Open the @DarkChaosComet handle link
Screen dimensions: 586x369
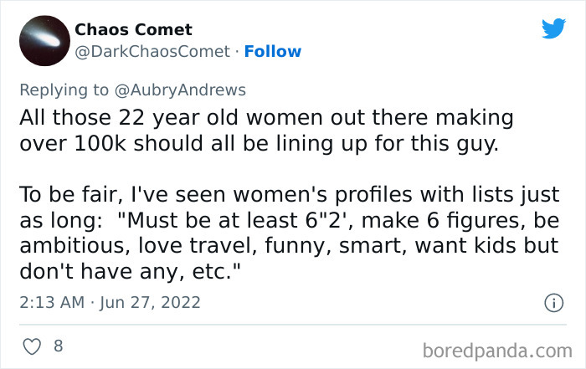pyautogui.click(x=152, y=52)
